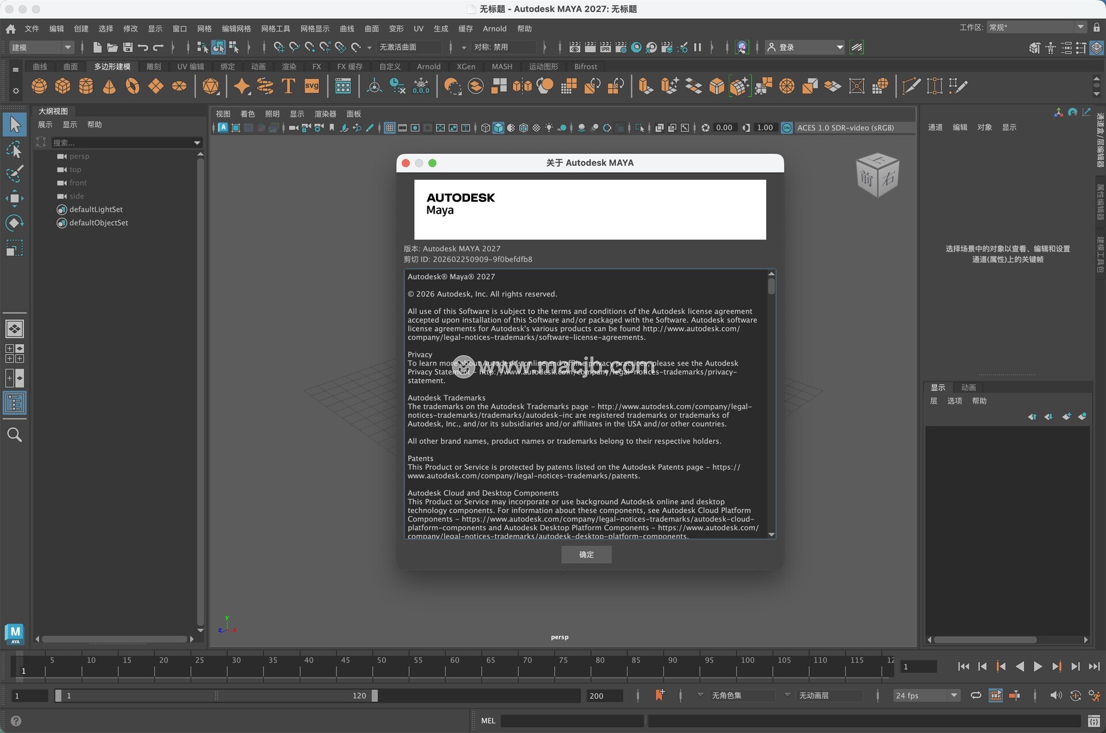The width and height of the screenshot is (1106, 733).
Task: Toggle the audio mute speaker icon
Action: click(x=1055, y=696)
